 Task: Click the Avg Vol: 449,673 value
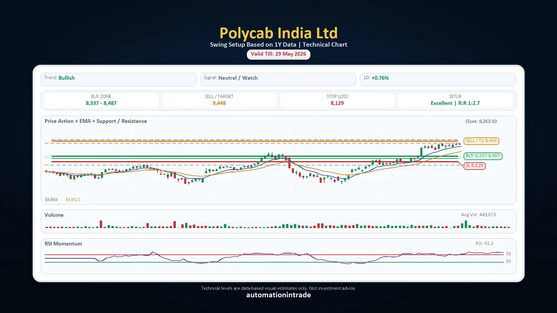pyautogui.click(x=479, y=215)
